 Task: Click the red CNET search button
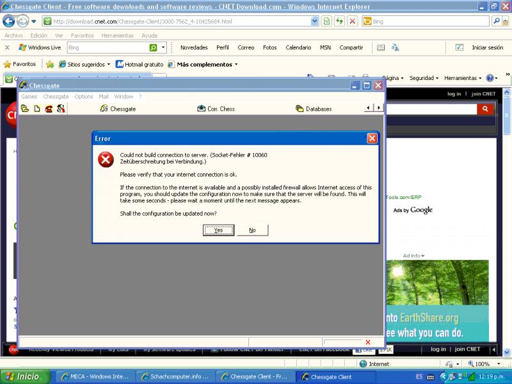[485, 109]
